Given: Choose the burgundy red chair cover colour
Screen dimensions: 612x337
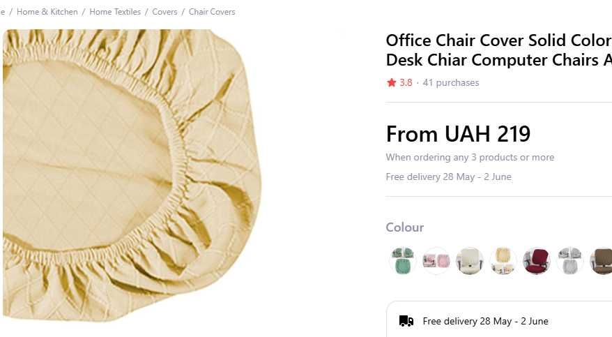Looking at the screenshot, I should [537, 261].
